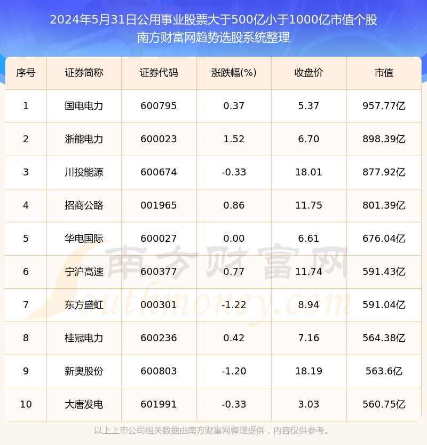Click the 序号 column header

[26, 73]
